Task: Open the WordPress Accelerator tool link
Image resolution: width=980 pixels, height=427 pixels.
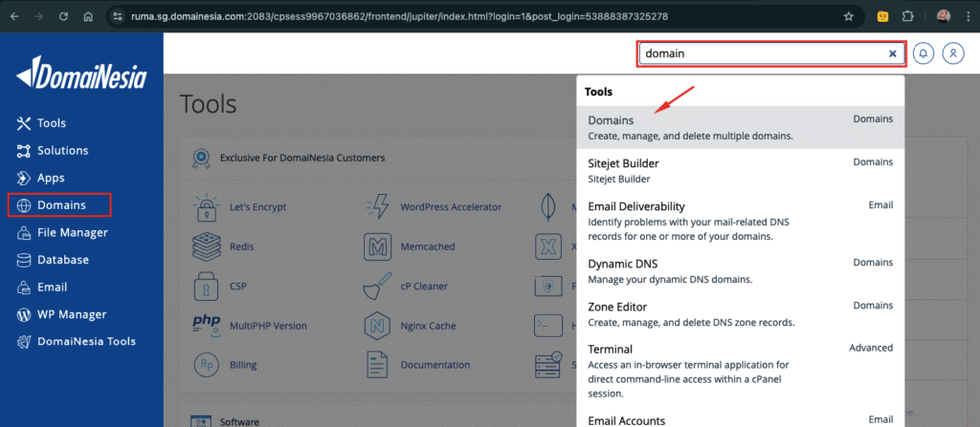Action: [451, 207]
